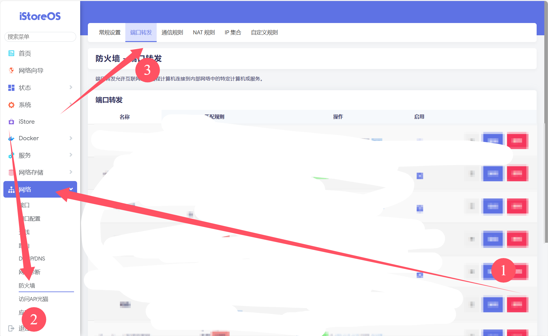548x336 pixels.
Task: Click the logout icon at sidebar bottom
Action: coord(11,328)
